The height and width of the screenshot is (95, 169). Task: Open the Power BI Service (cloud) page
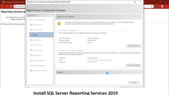coord(38,71)
